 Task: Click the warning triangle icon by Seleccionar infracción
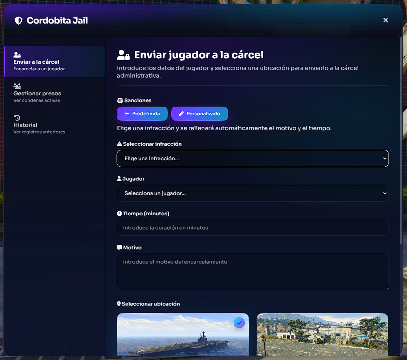119,144
